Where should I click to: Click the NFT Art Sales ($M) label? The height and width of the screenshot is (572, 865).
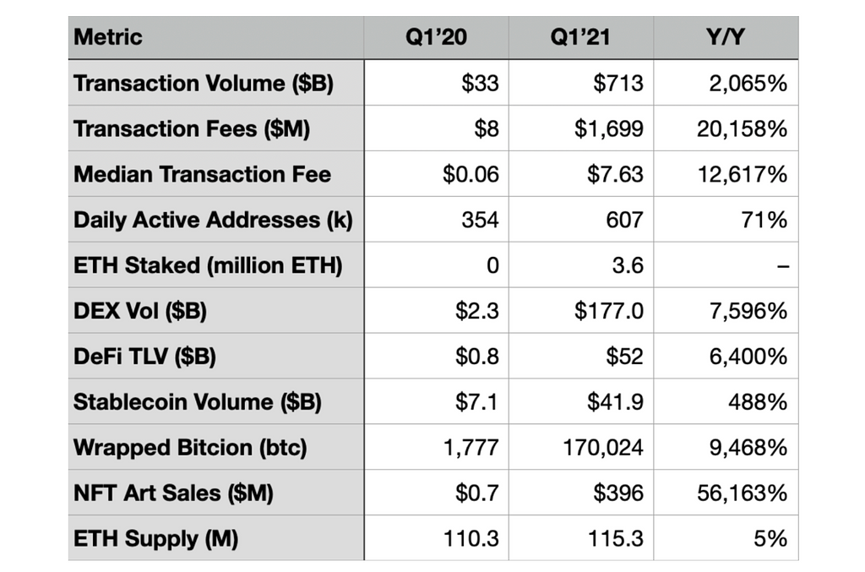pyautogui.click(x=173, y=493)
